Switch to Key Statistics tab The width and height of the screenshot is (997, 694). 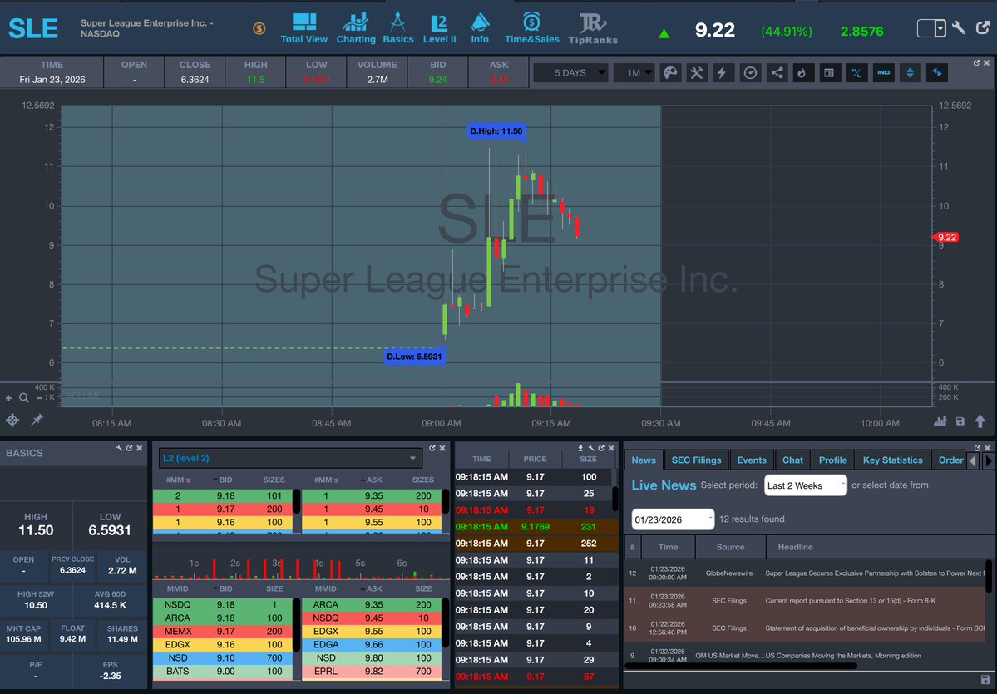click(x=892, y=460)
